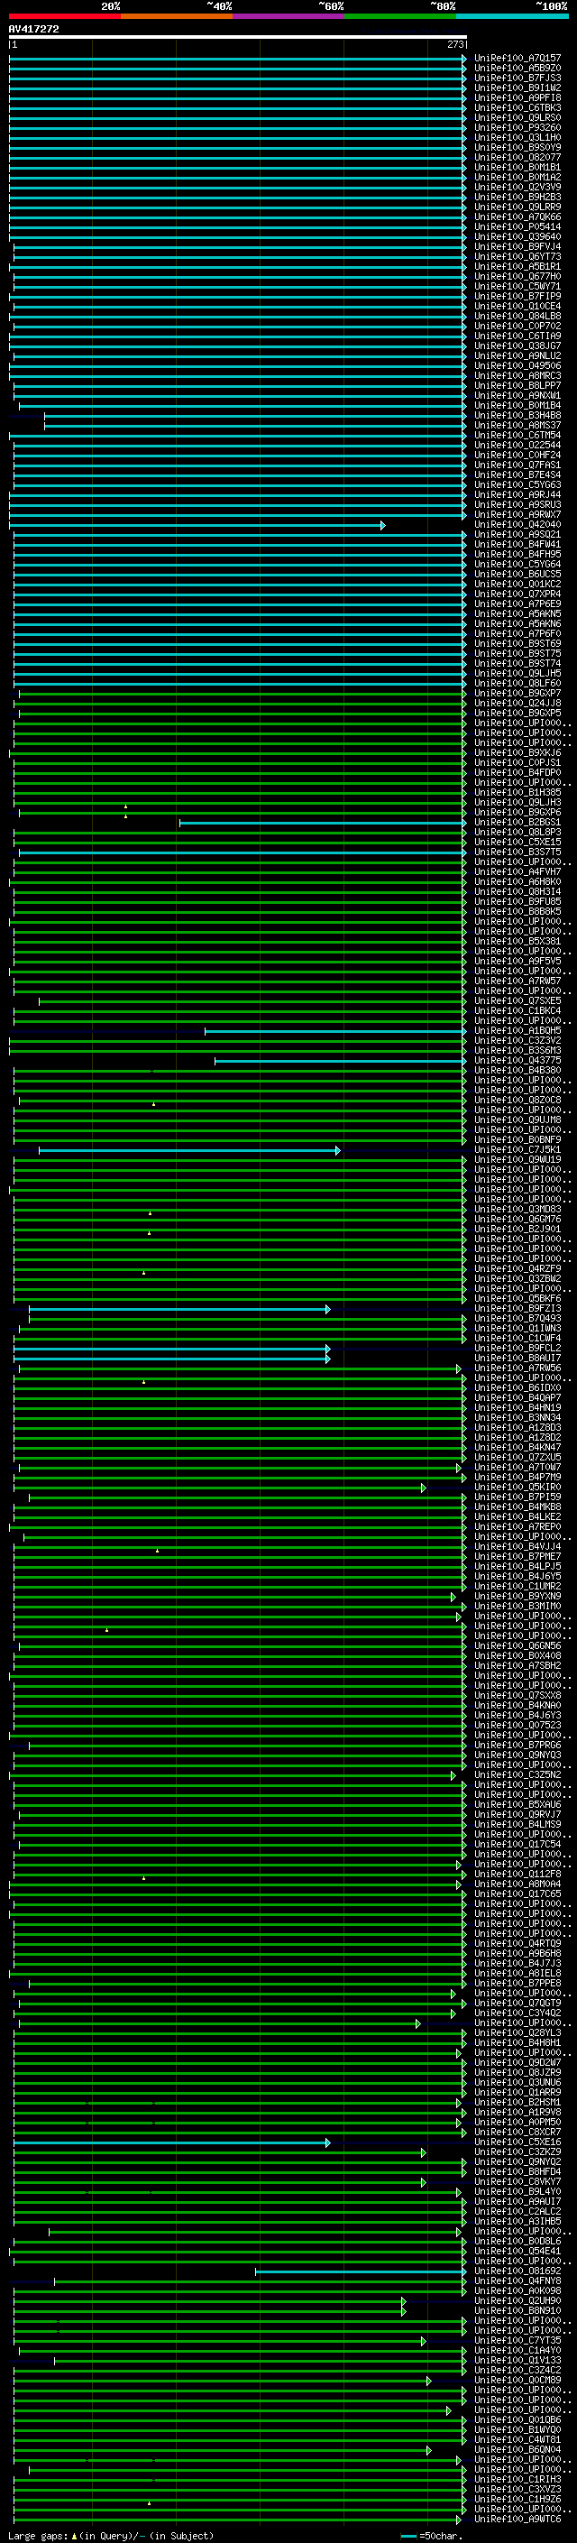Click label UniRef100_A9SQ21
577x2543 pixels.
click(517, 535)
